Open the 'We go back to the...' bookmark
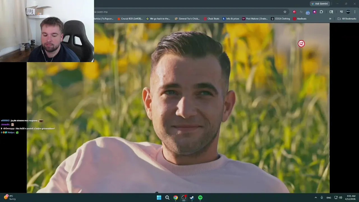This screenshot has width=359, height=202. [x=158, y=19]
